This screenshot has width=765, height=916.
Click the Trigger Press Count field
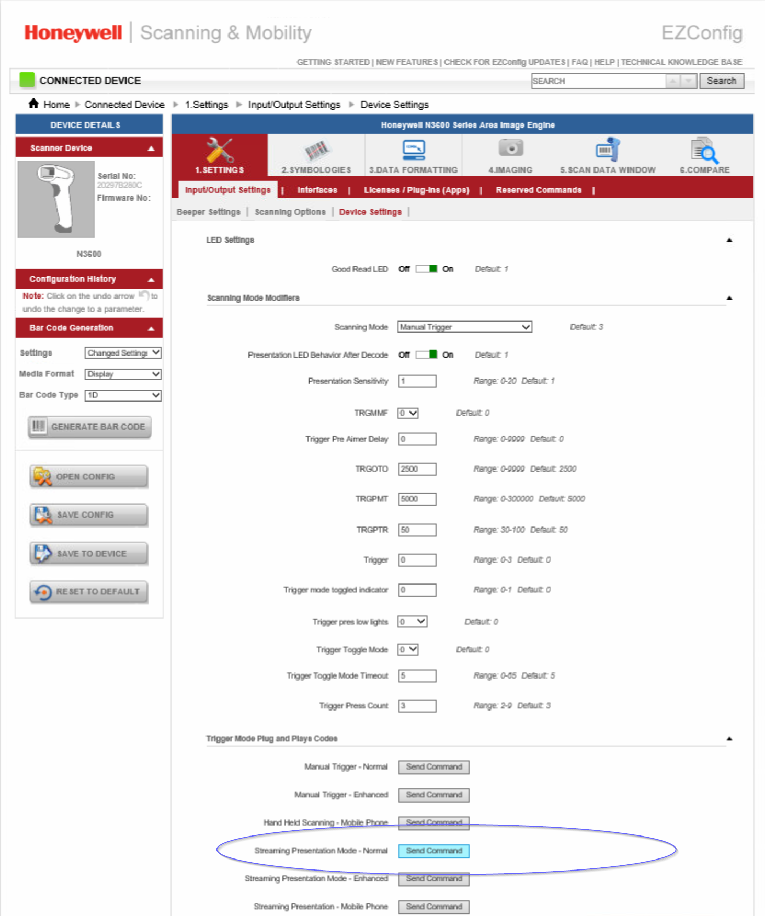coord(417,706)
